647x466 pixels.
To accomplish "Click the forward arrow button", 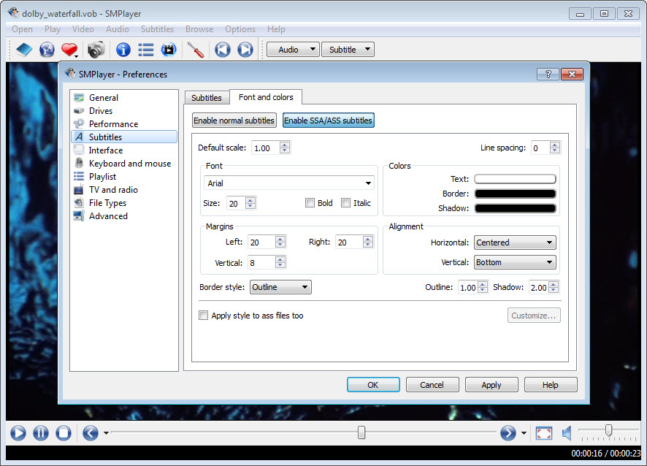I will (508, 433).
